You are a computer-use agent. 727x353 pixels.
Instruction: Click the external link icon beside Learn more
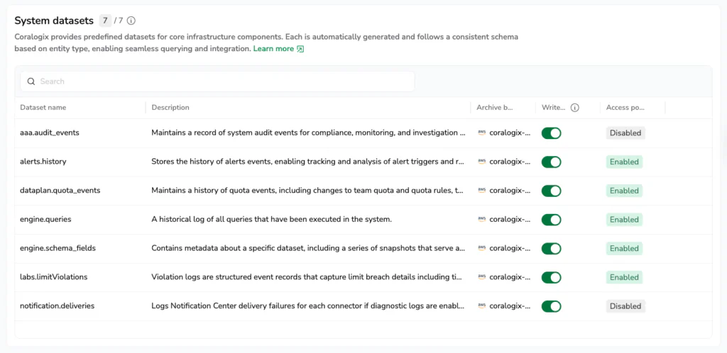(300, 49)
